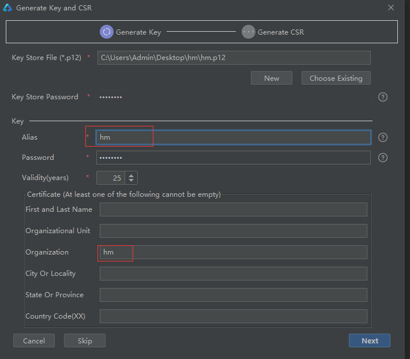Click the key Password help icon
The height and width of the screenshot is (359, 410).
382,158
